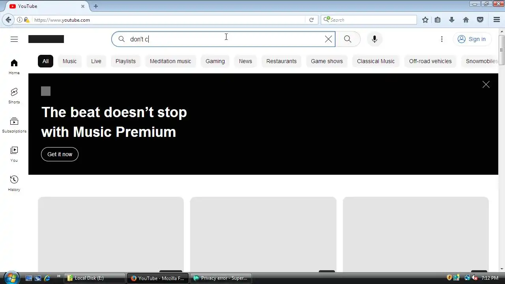Open the Windows Start orb
The height and width of the screenshot is (284, 505).
pos(11,278)
